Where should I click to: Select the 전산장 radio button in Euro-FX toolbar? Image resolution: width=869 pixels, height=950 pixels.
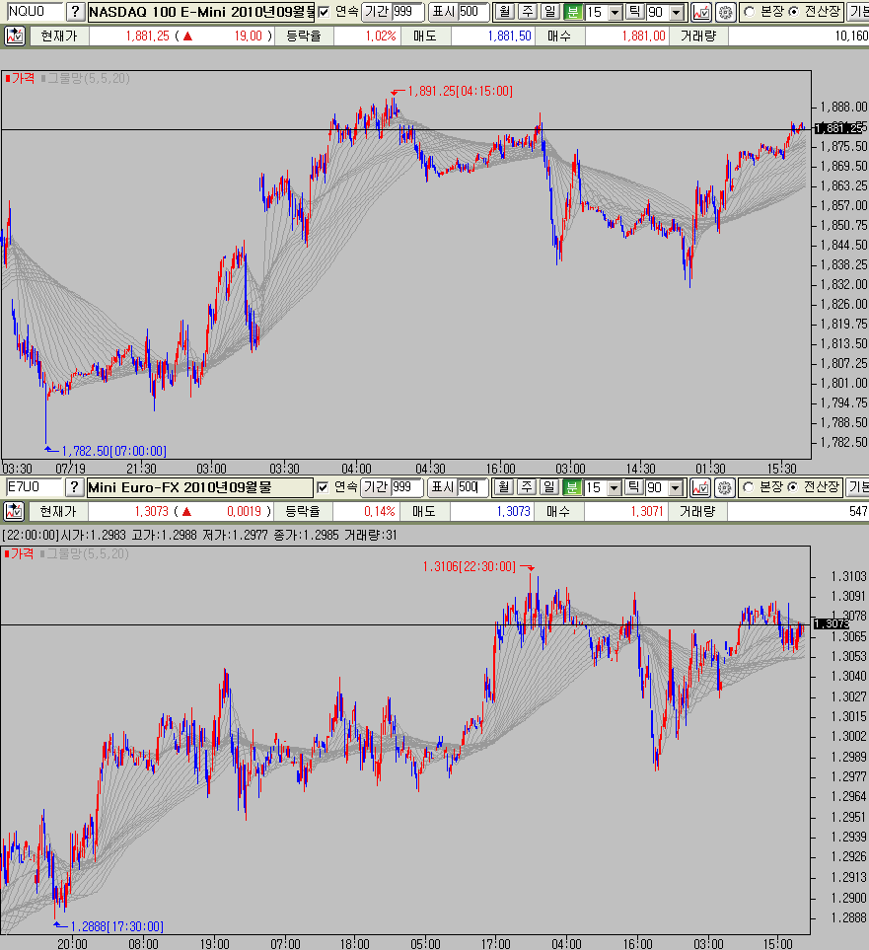pyautogui.click(x=794, y=487)
